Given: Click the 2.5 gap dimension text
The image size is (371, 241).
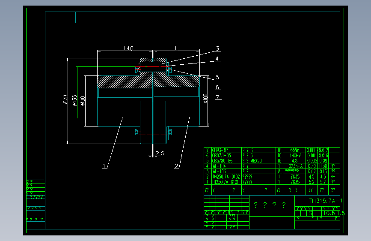Looking at the screenshot, I should point(160,154).
